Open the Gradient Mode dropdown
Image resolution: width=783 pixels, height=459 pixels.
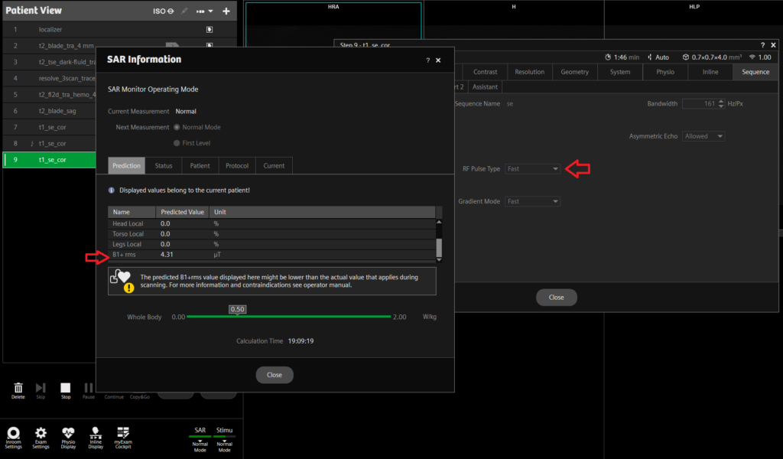(532, 201)
